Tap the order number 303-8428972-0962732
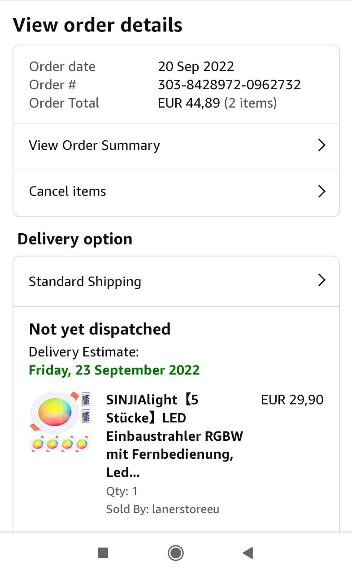This screenshot has height=574, width=352. point(229,85)
